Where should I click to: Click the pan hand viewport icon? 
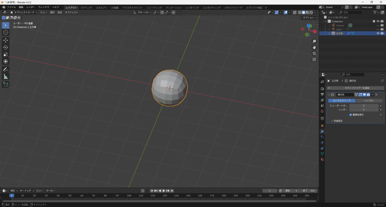314,47
